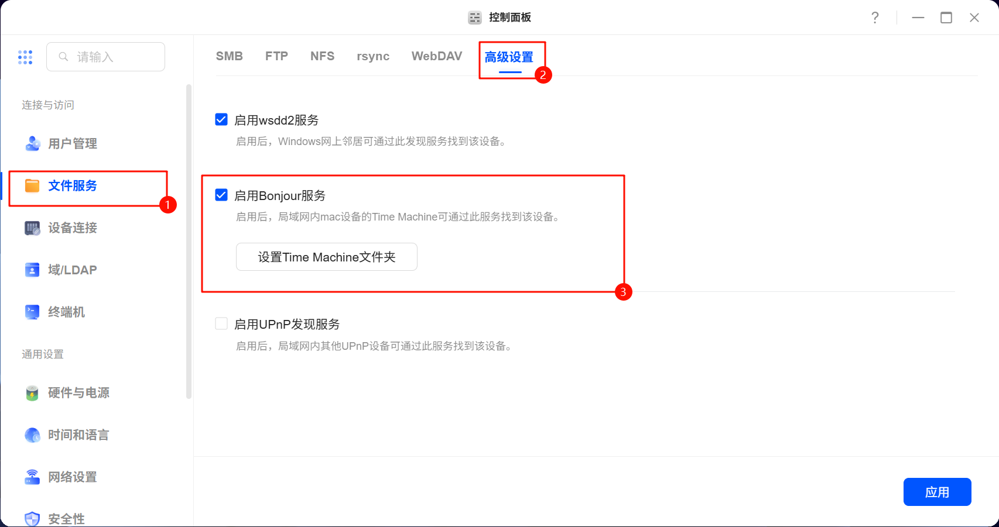The height and width of the screenshot is (527, 999).
Task: Open Device Connection (设备连接) via its icon
Action: click(32, 228)
